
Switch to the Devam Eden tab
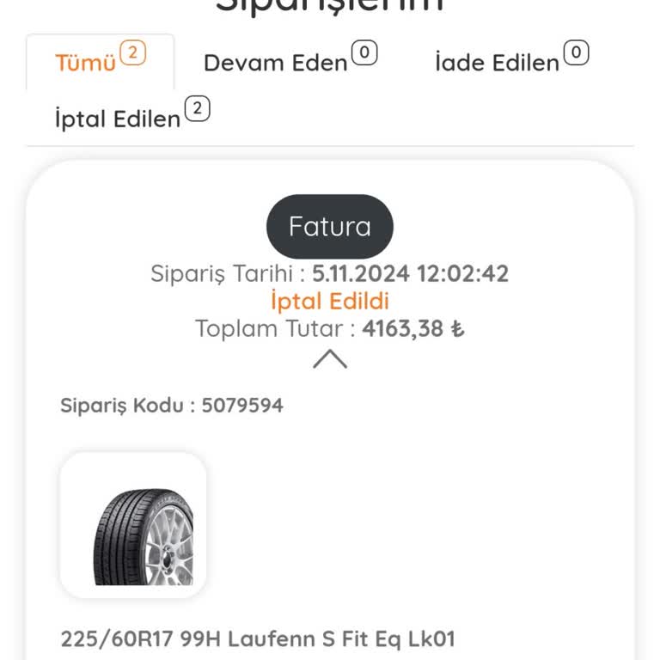pos(275,63)
